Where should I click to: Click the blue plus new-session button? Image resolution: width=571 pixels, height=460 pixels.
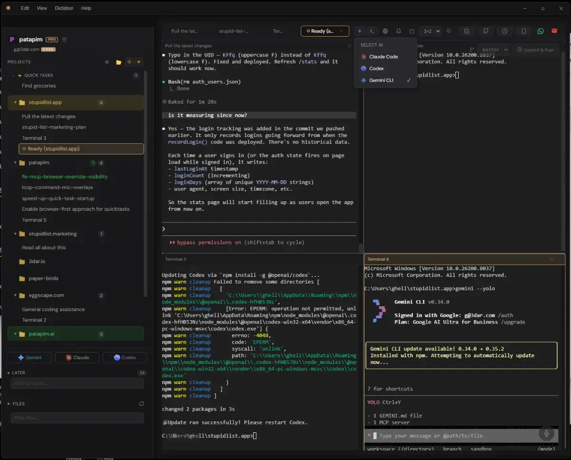pos(359,31)
